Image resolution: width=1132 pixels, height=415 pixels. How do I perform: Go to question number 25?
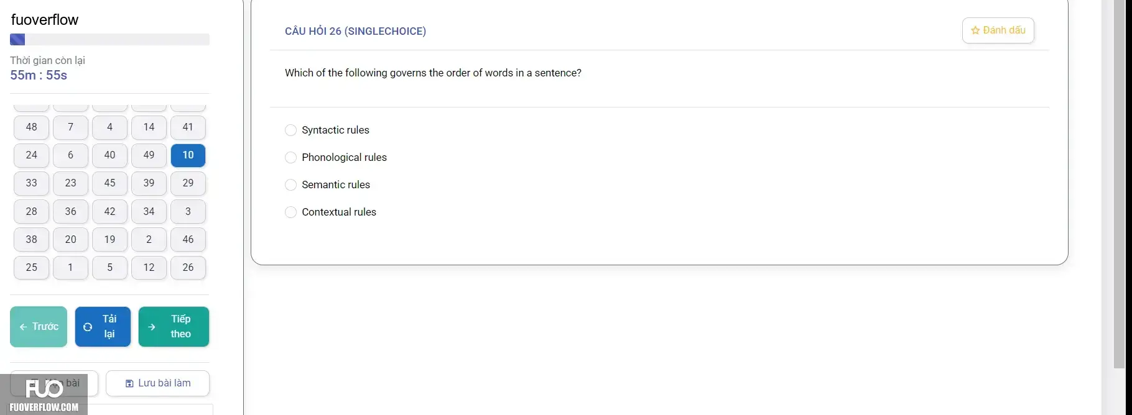click(x=31, y=268)
